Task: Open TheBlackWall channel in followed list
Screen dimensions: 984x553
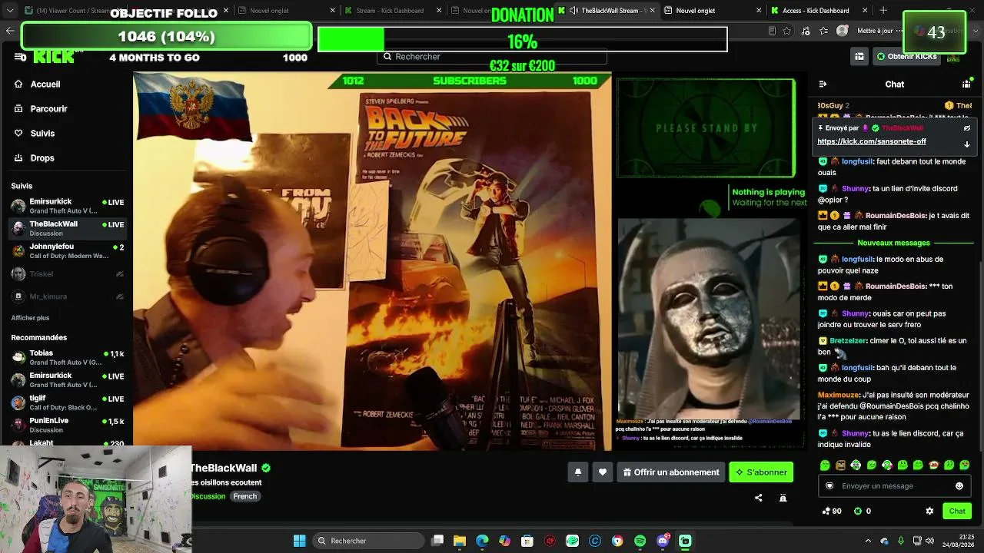Action: (68, 228)
